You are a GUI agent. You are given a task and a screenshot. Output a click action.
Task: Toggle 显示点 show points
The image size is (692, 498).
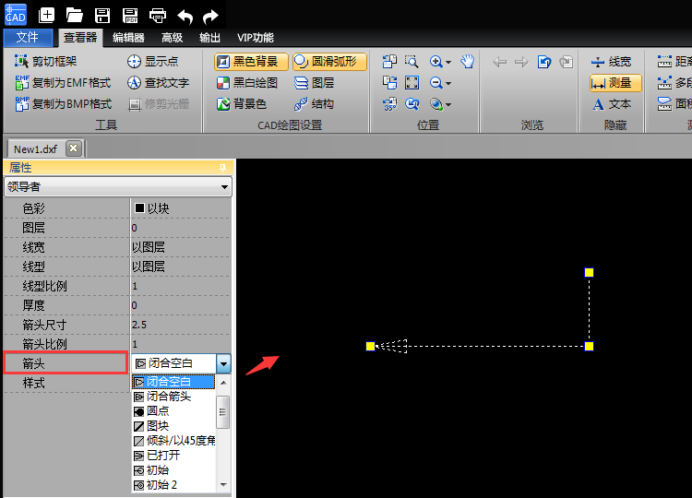tap(152, 61)
